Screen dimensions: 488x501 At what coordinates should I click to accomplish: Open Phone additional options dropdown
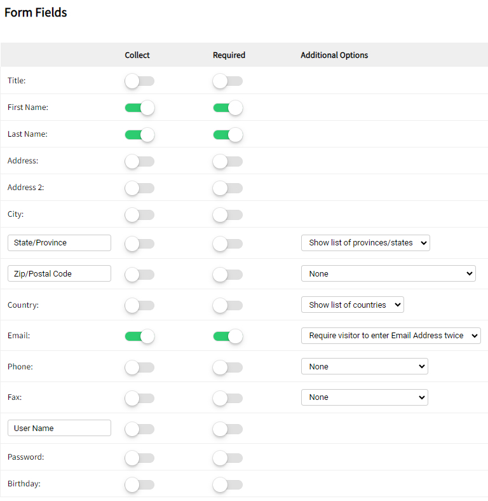tap(364, 366)
